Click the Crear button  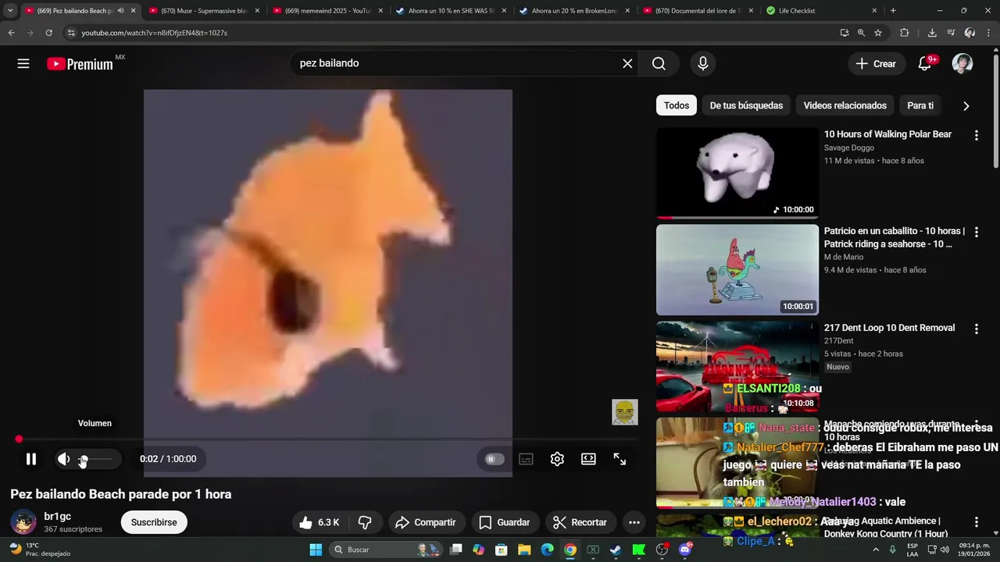point(876,64)
